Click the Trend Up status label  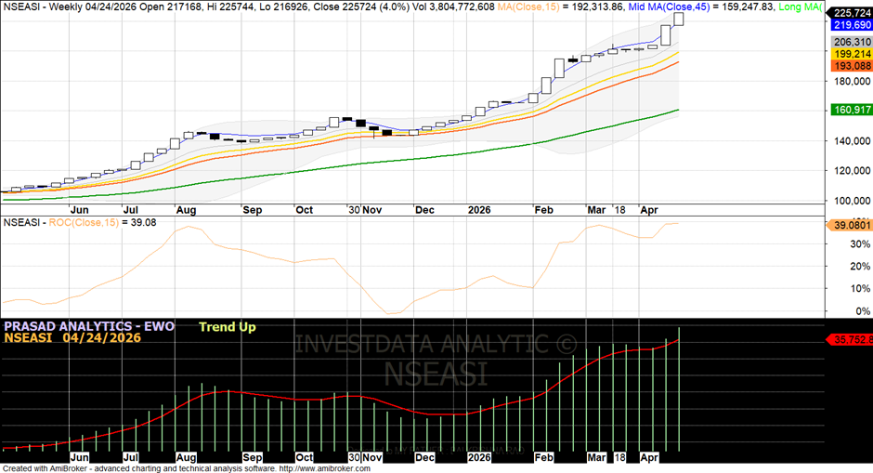227,326
